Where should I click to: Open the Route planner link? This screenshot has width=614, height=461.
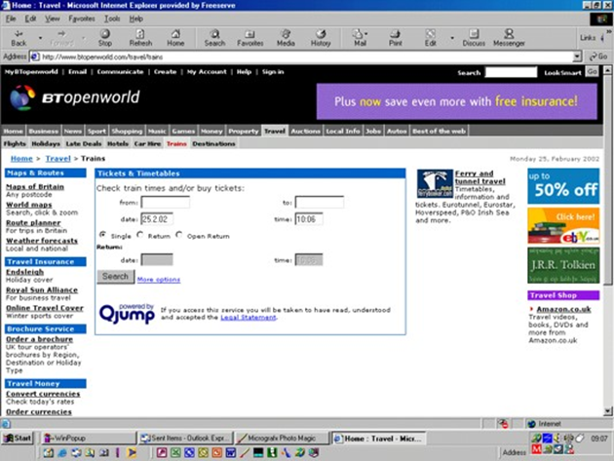pos(33,222)
